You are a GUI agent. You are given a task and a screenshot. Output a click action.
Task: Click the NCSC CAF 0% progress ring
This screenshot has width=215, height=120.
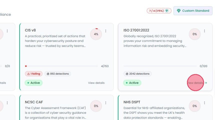(96, 106)
